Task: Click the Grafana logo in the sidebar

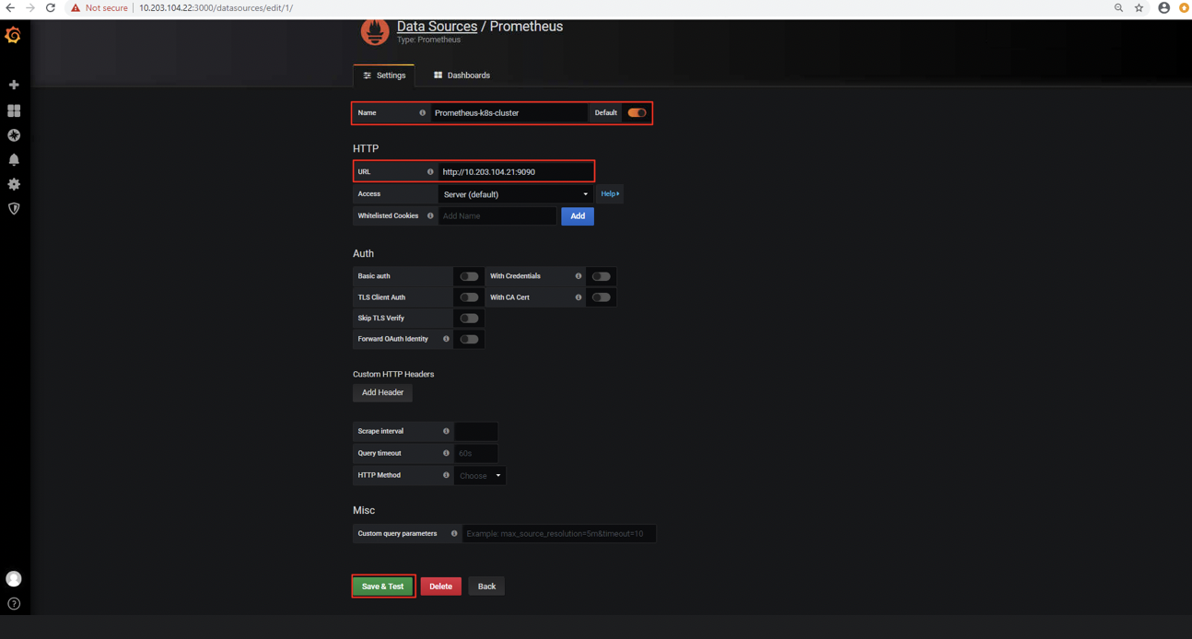Action: pos(13,36)
